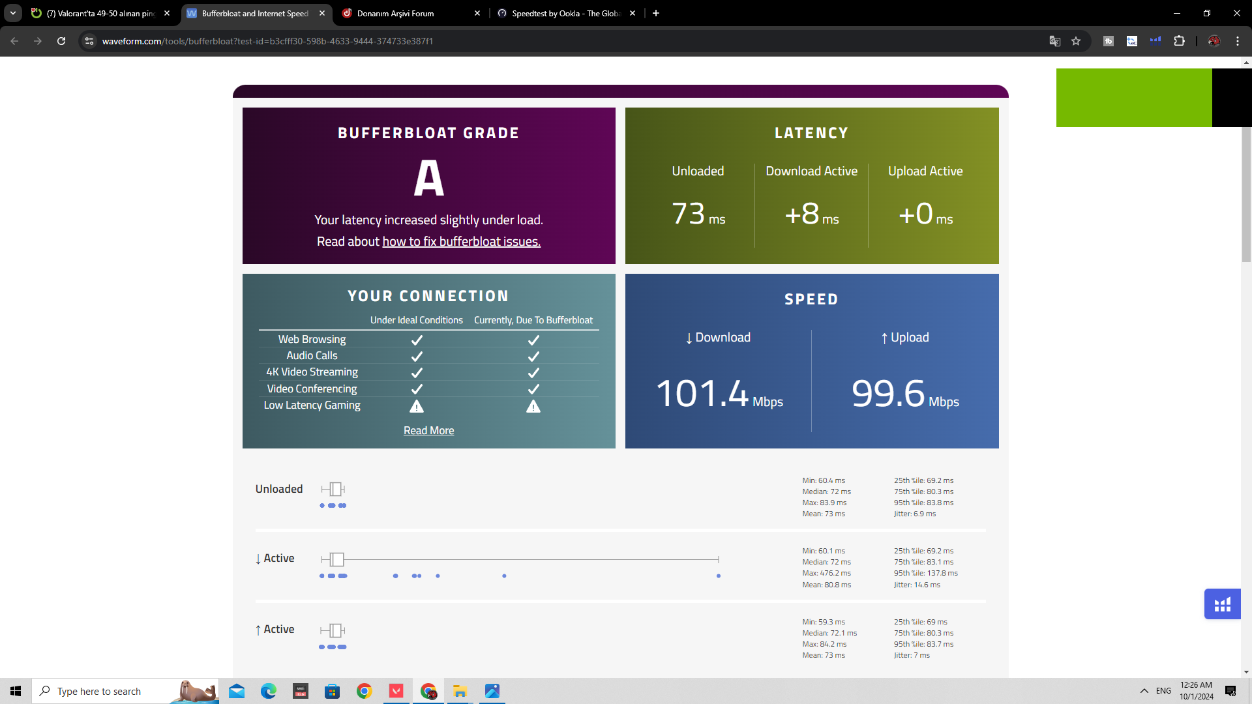Viewport: 1252px width, 704px height.
Task: Open the how to fix bufferbloat issues link
Action: pyautogui.click(x=461, y=241)
